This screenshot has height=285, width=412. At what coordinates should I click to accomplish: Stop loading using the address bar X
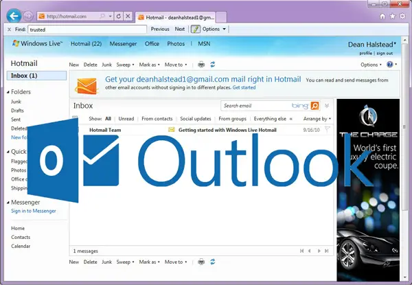click(x=128, y=16)
